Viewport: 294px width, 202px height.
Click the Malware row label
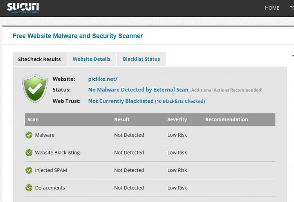pyautogui.click(x=45, y=135)
